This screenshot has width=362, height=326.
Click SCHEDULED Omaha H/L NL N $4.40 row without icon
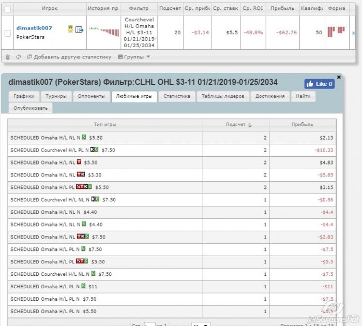point(105,212)
